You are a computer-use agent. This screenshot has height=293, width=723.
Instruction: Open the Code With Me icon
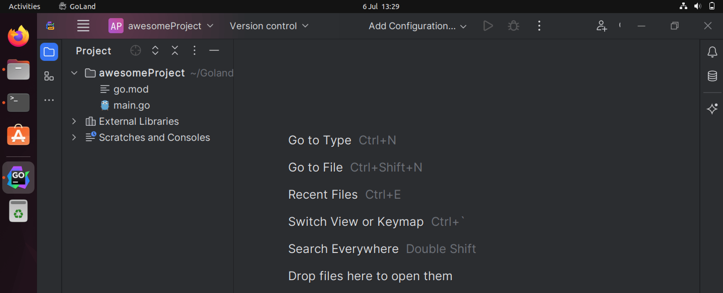pyautogui.click(x=601, y=26)
